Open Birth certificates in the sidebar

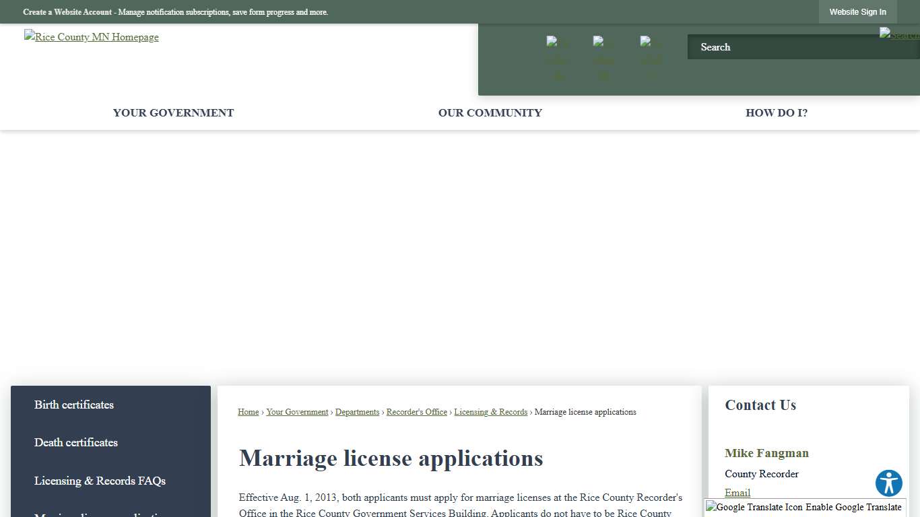click(73, 405)
